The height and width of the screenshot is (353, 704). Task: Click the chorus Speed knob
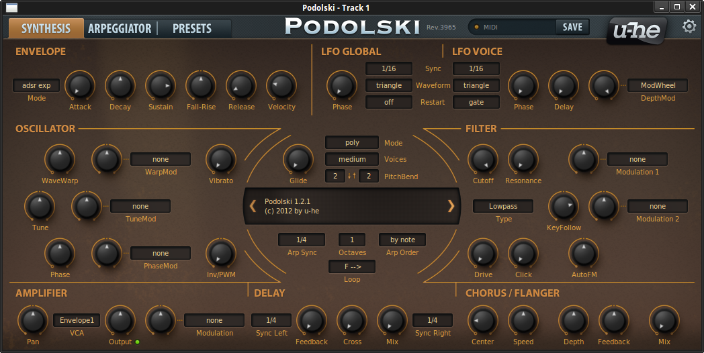(x=523, y=320)
